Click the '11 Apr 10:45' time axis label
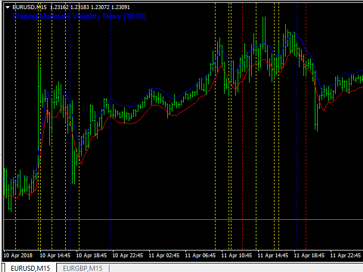363x272 pixels. coord(237,256)
